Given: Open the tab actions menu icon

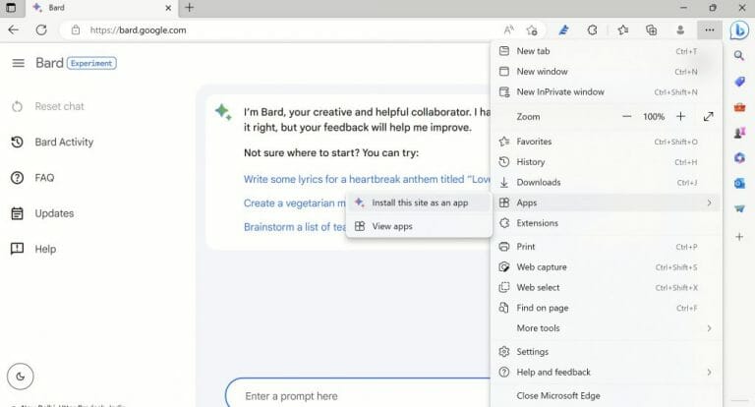Looking at the screenshot, I should coord(11,8).
